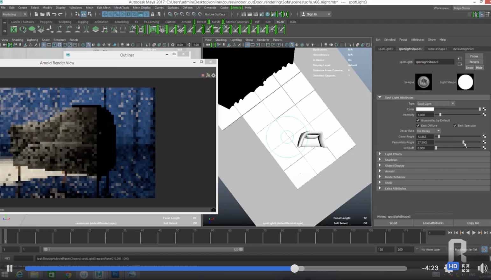This screenshot has width=491, height=280.
Task: Click the white light Color swatch
Action: [425, 109]
